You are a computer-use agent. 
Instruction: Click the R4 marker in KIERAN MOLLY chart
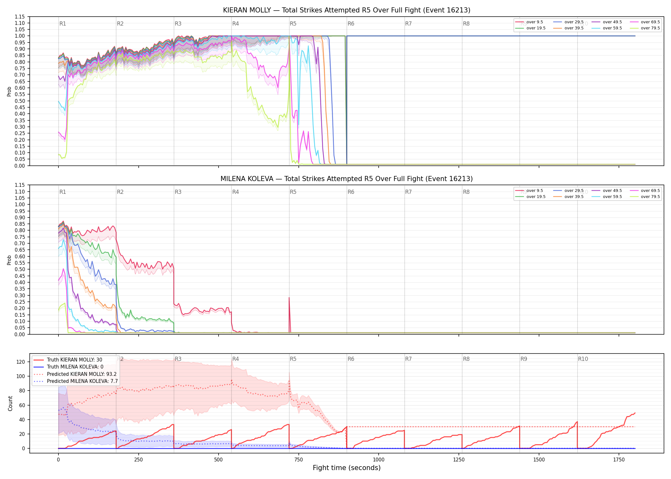(235, 24)
